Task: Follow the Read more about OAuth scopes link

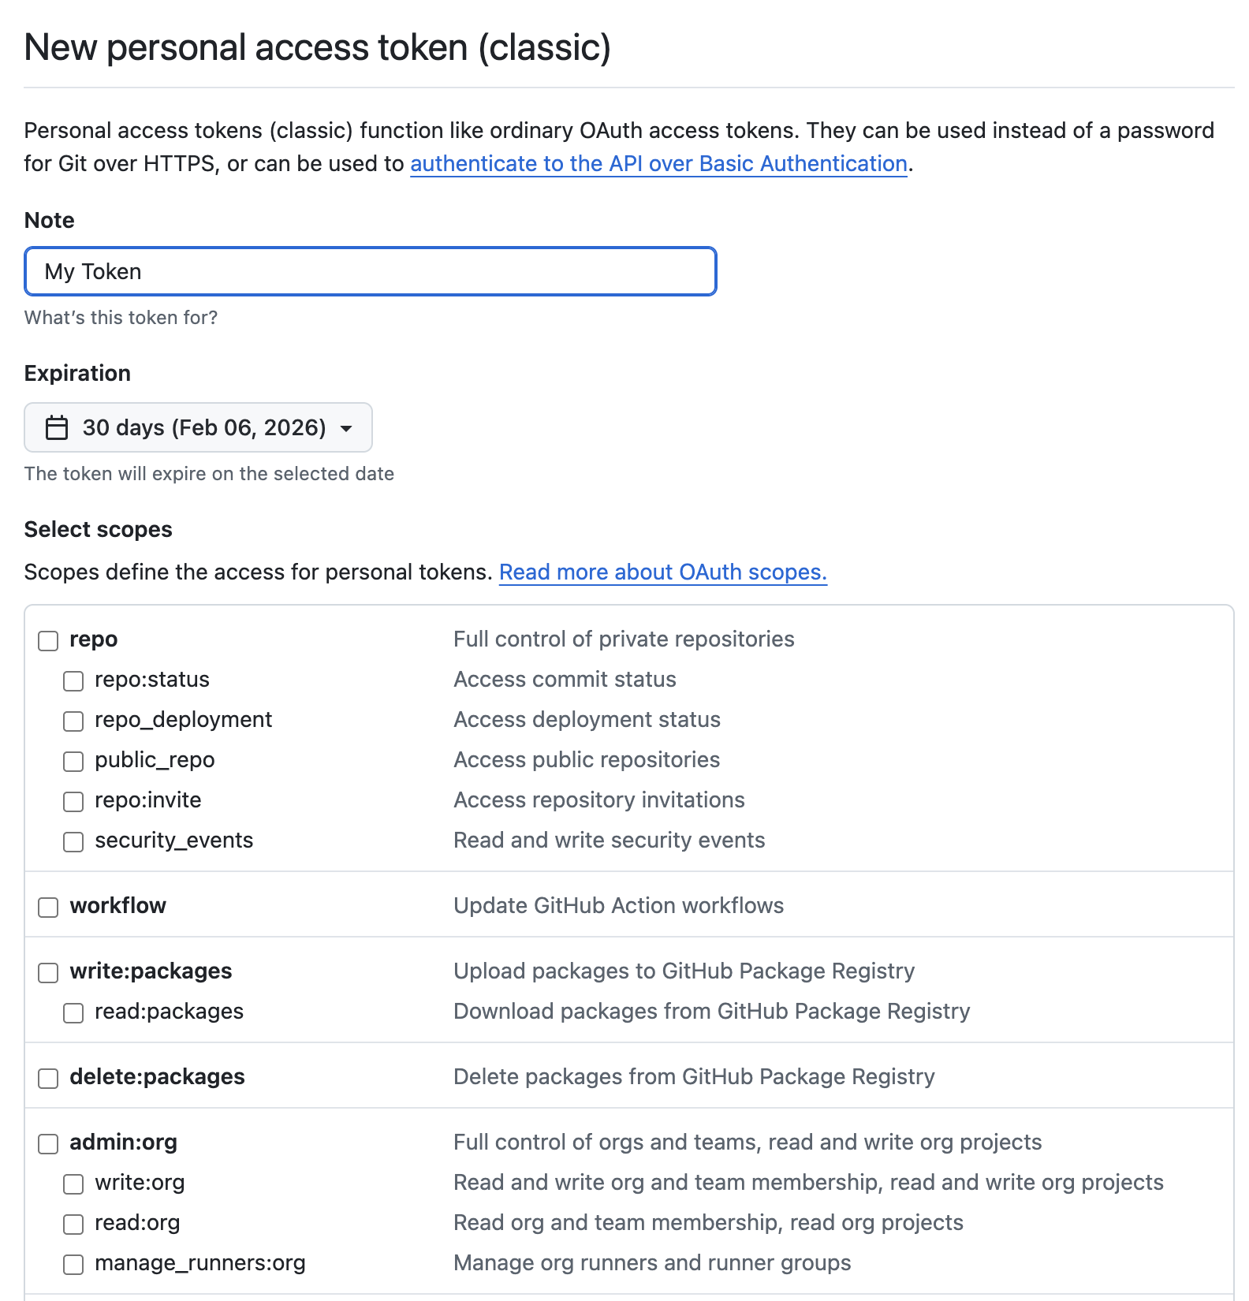Action: point(663,572)
